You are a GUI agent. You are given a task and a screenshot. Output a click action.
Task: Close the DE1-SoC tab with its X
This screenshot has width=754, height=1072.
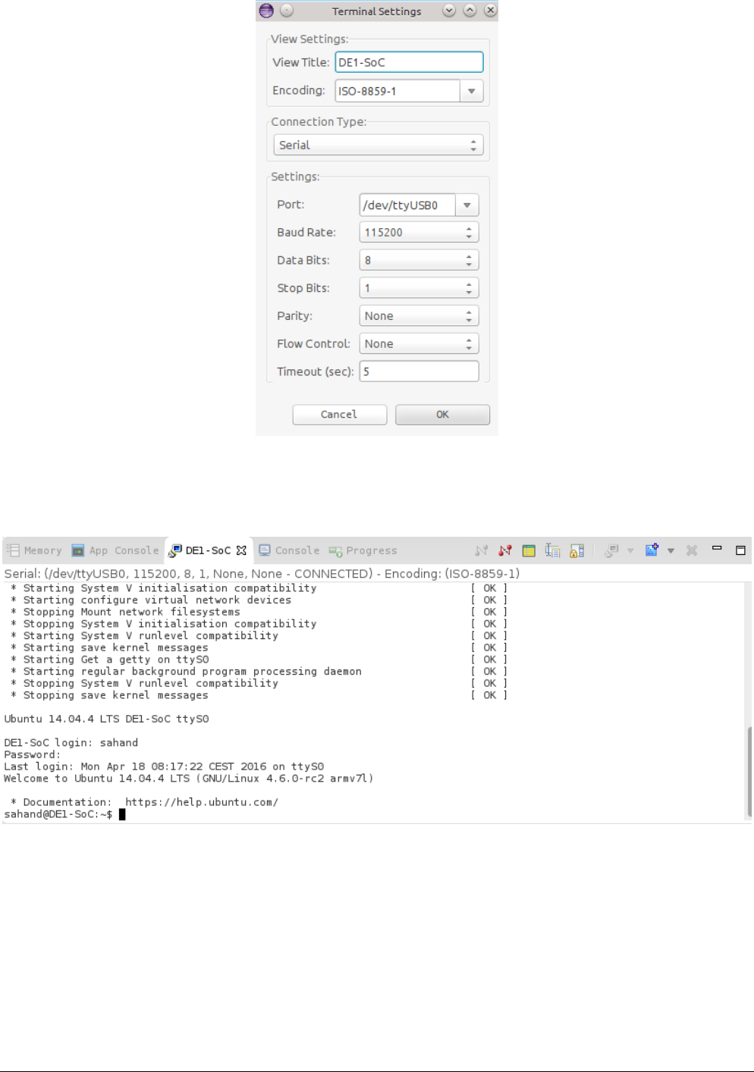point(242,550)
